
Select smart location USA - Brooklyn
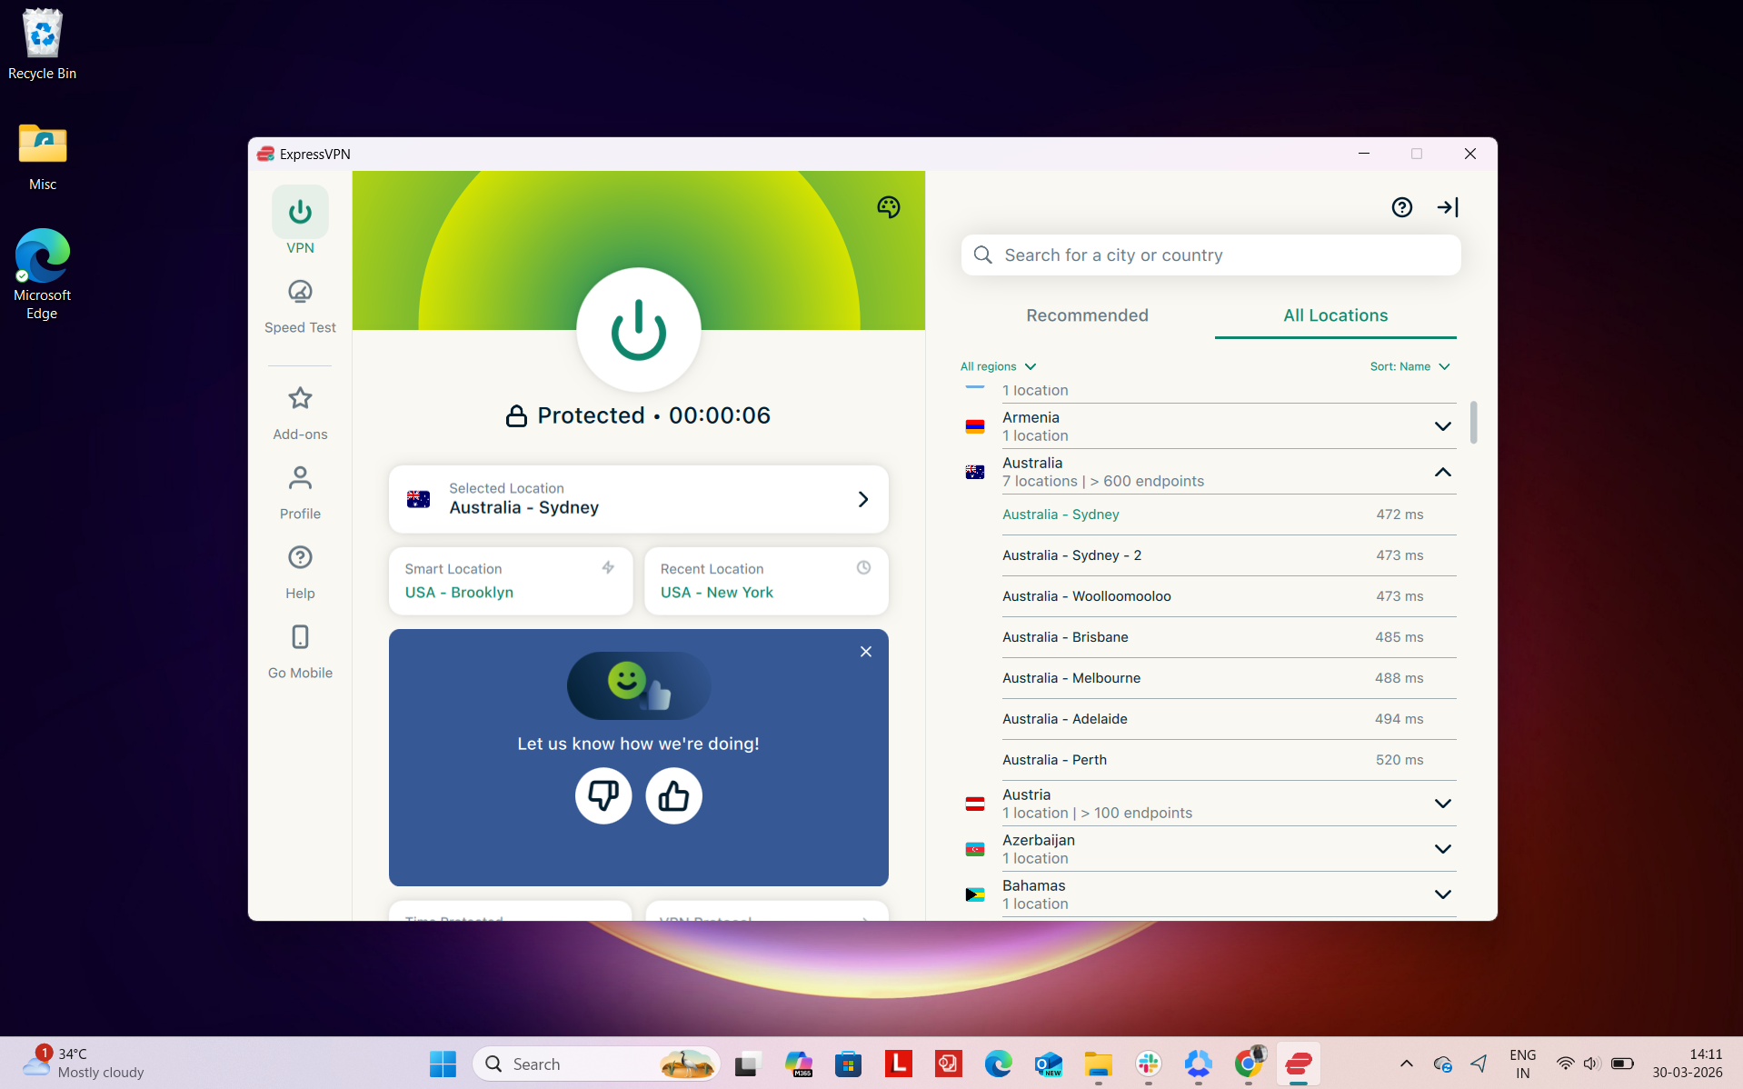click(510, 581)
